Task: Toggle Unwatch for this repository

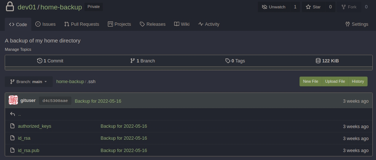Action: point(274,7)
